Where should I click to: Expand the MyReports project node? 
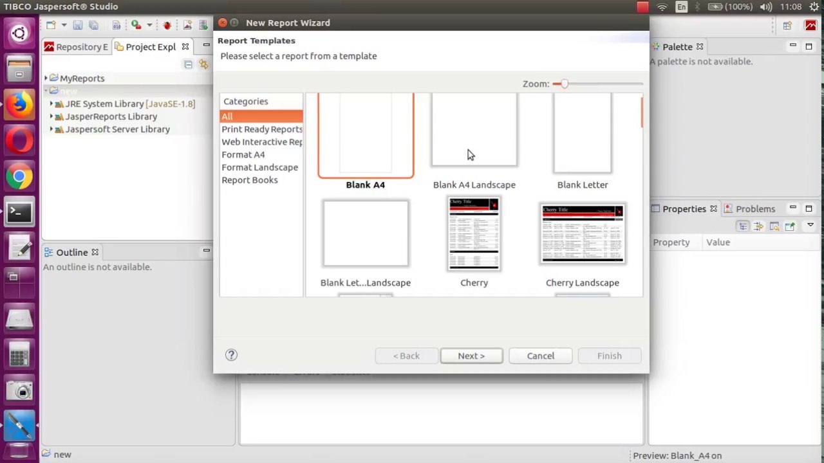[x=46, y=78]
